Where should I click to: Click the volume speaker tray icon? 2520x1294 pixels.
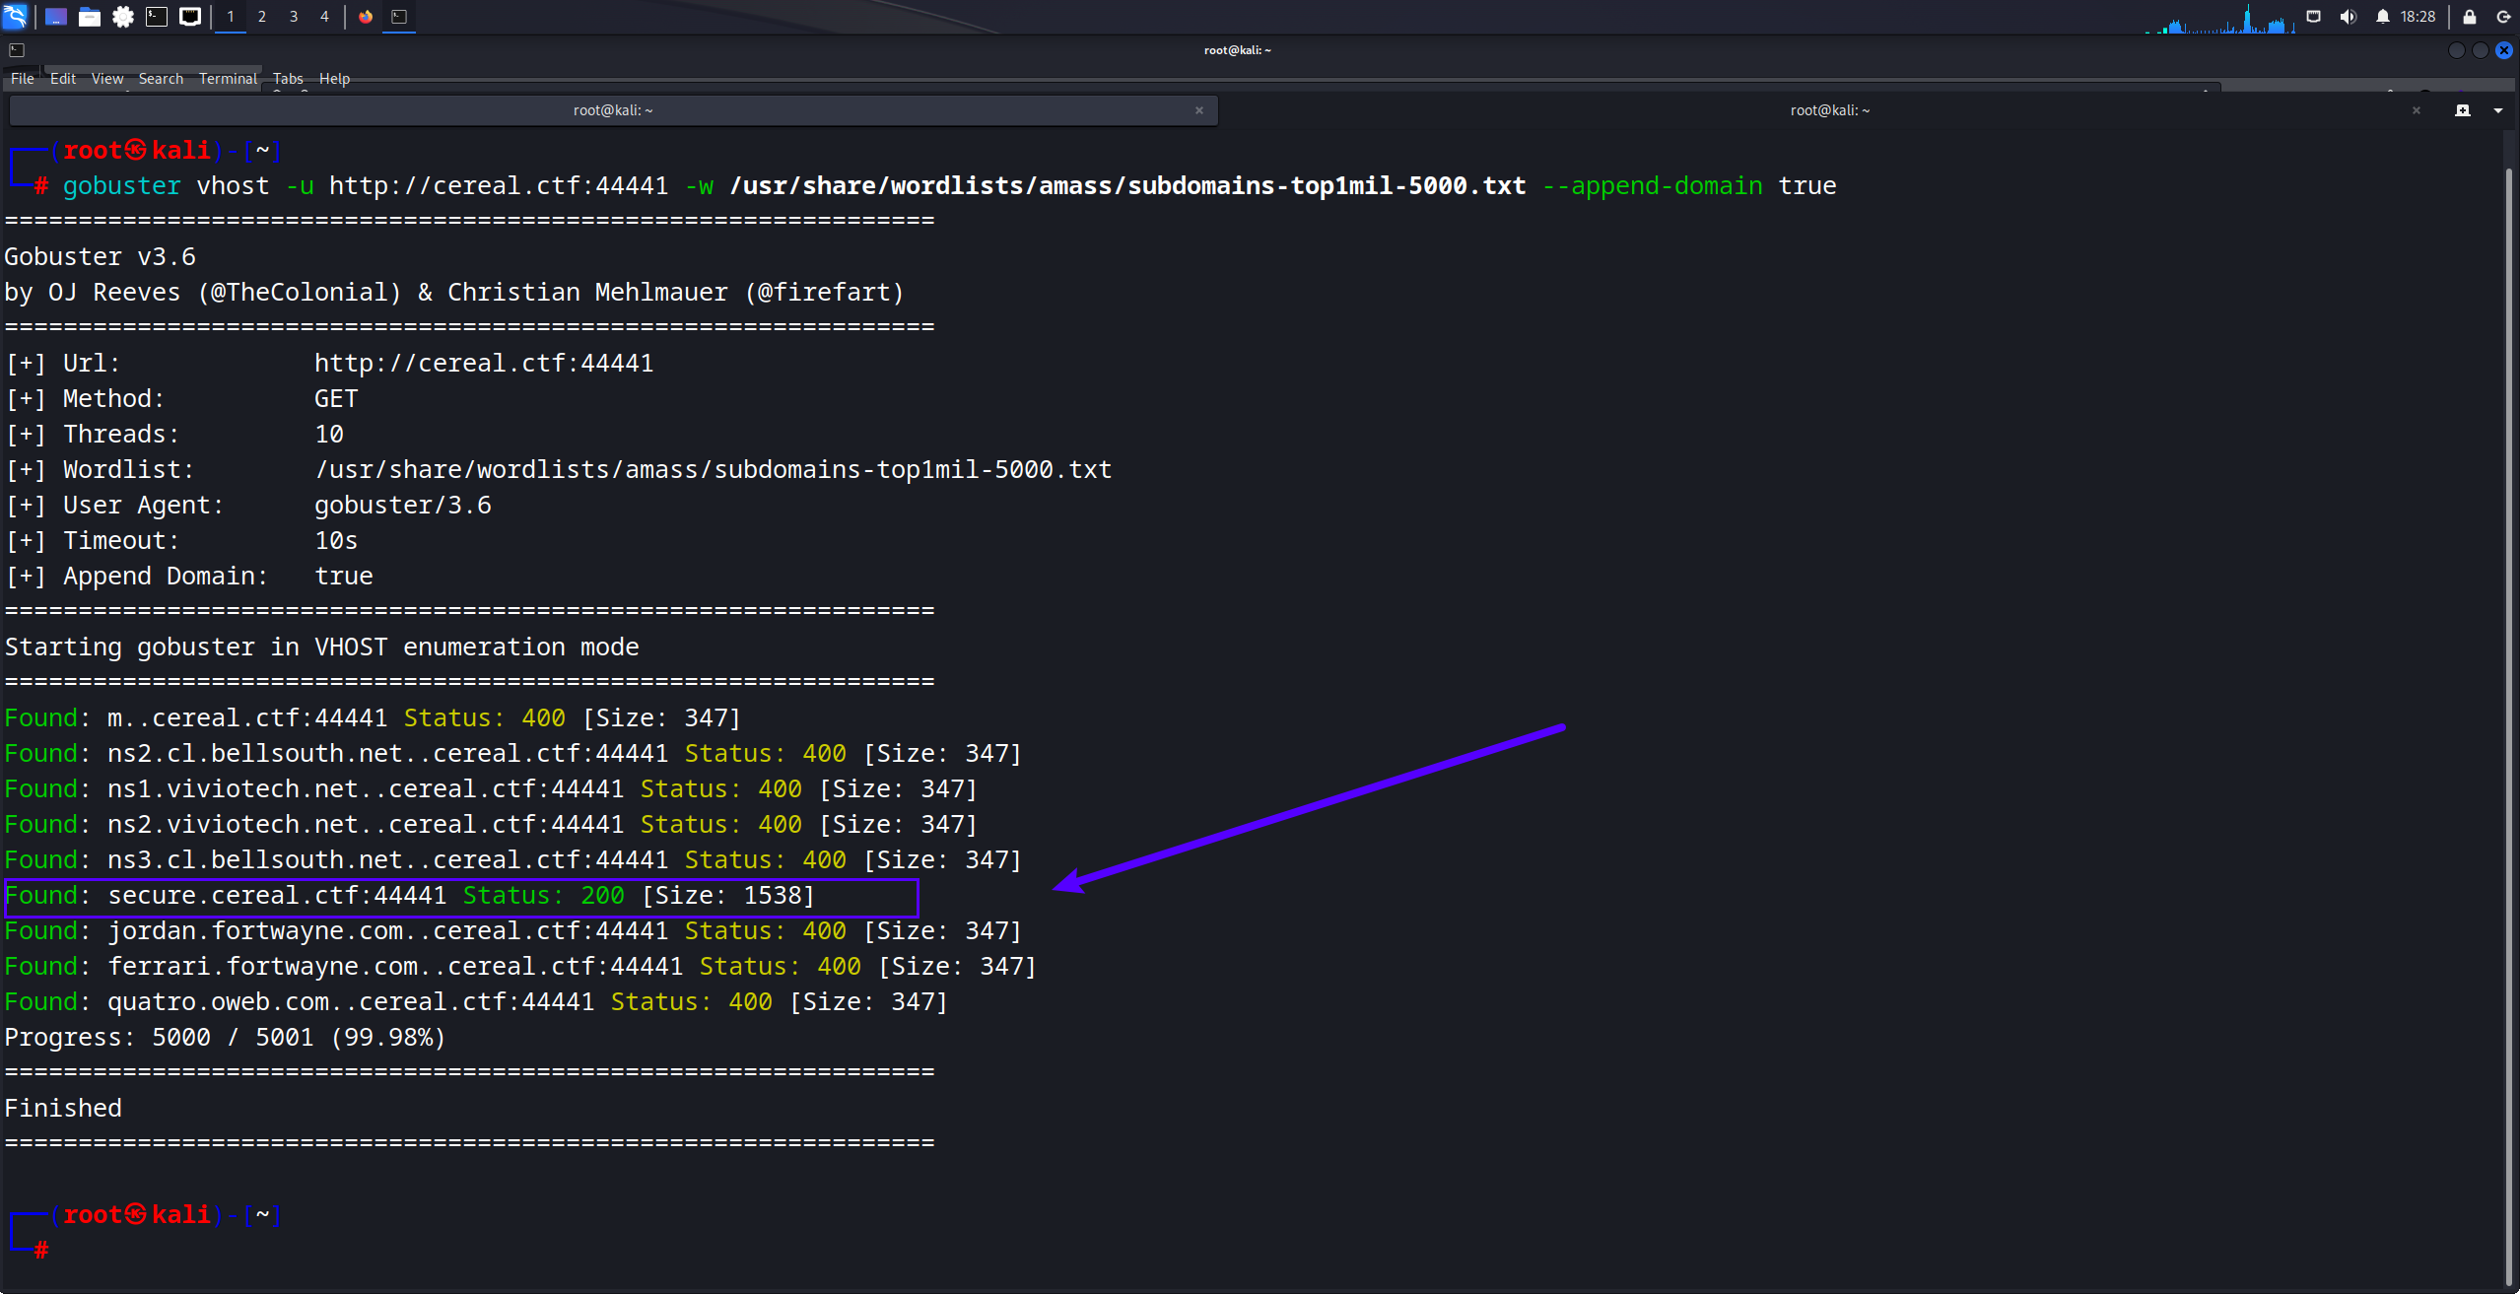coord(2348,17)
